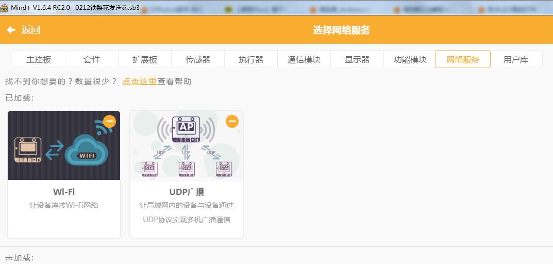Click the UDP协议实现多机广播通信 description line

[187, 220]
